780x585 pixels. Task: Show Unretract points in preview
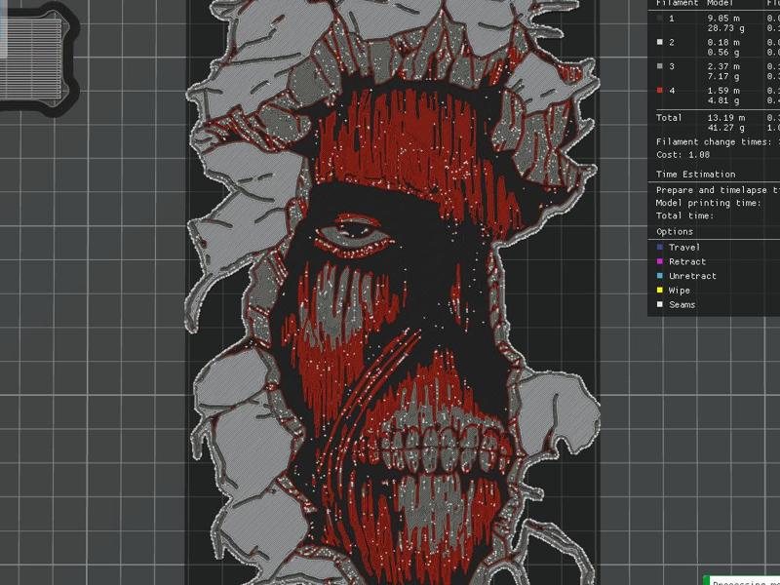[x=692, y=276]
